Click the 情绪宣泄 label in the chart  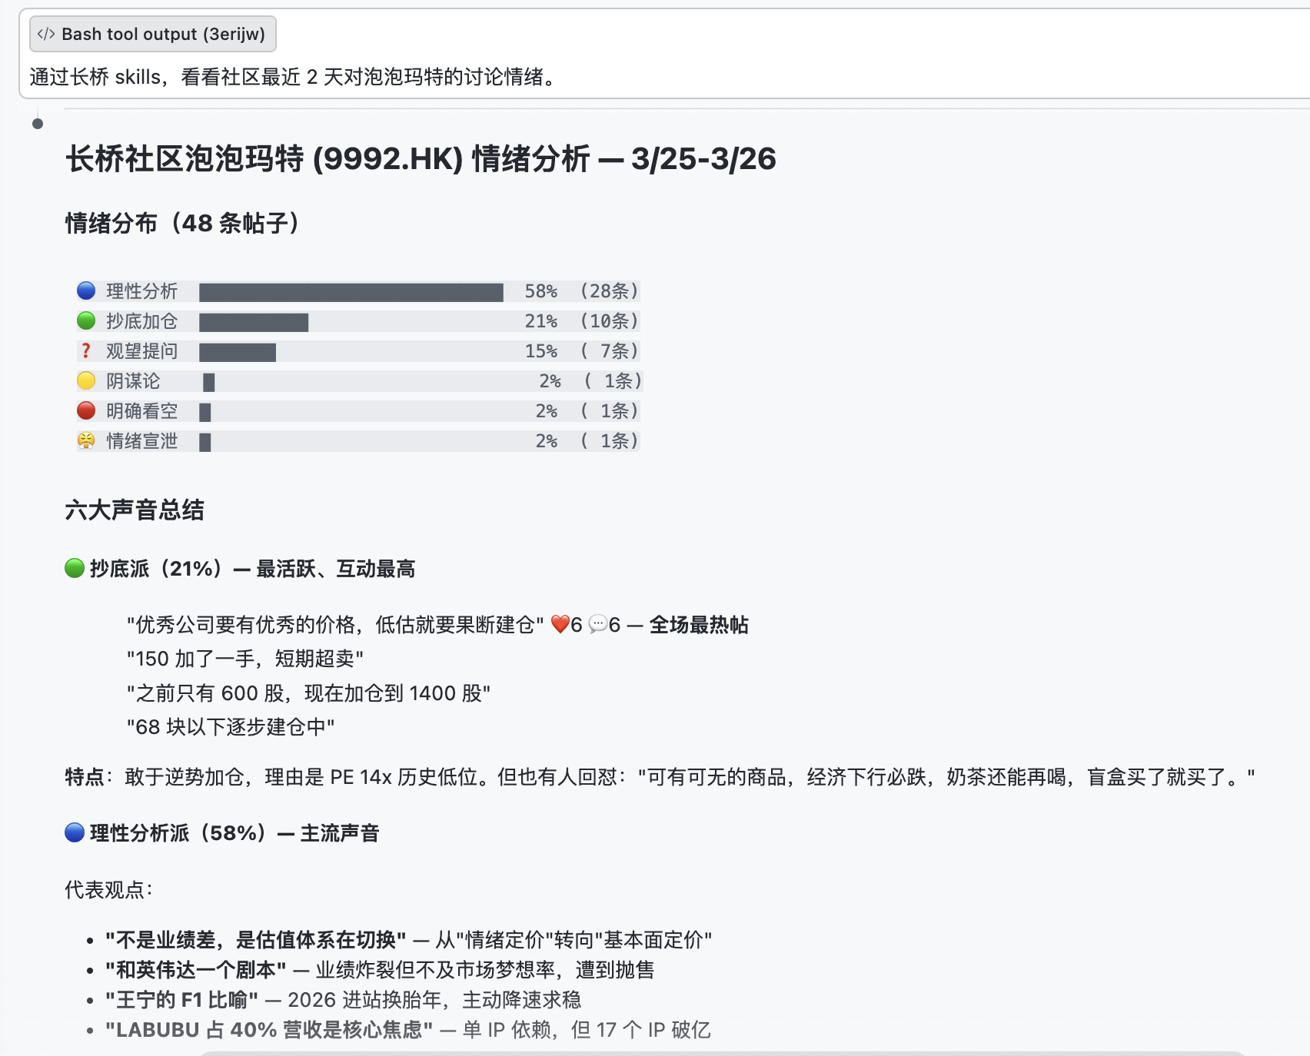[x=141, y=441]
